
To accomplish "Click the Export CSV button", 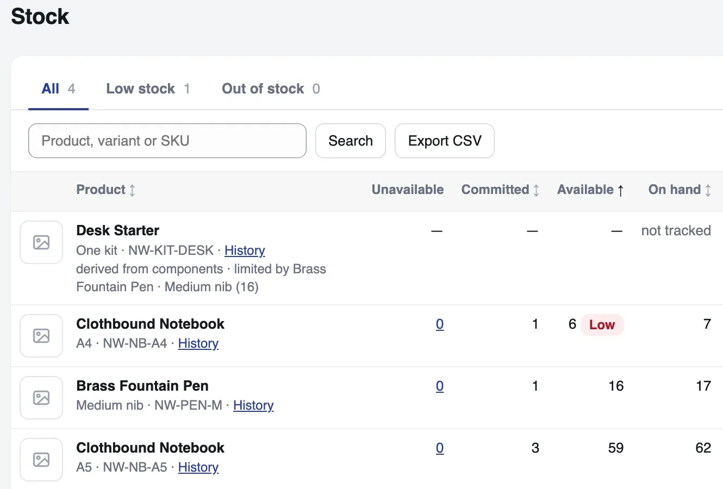I will coord(445,141).
